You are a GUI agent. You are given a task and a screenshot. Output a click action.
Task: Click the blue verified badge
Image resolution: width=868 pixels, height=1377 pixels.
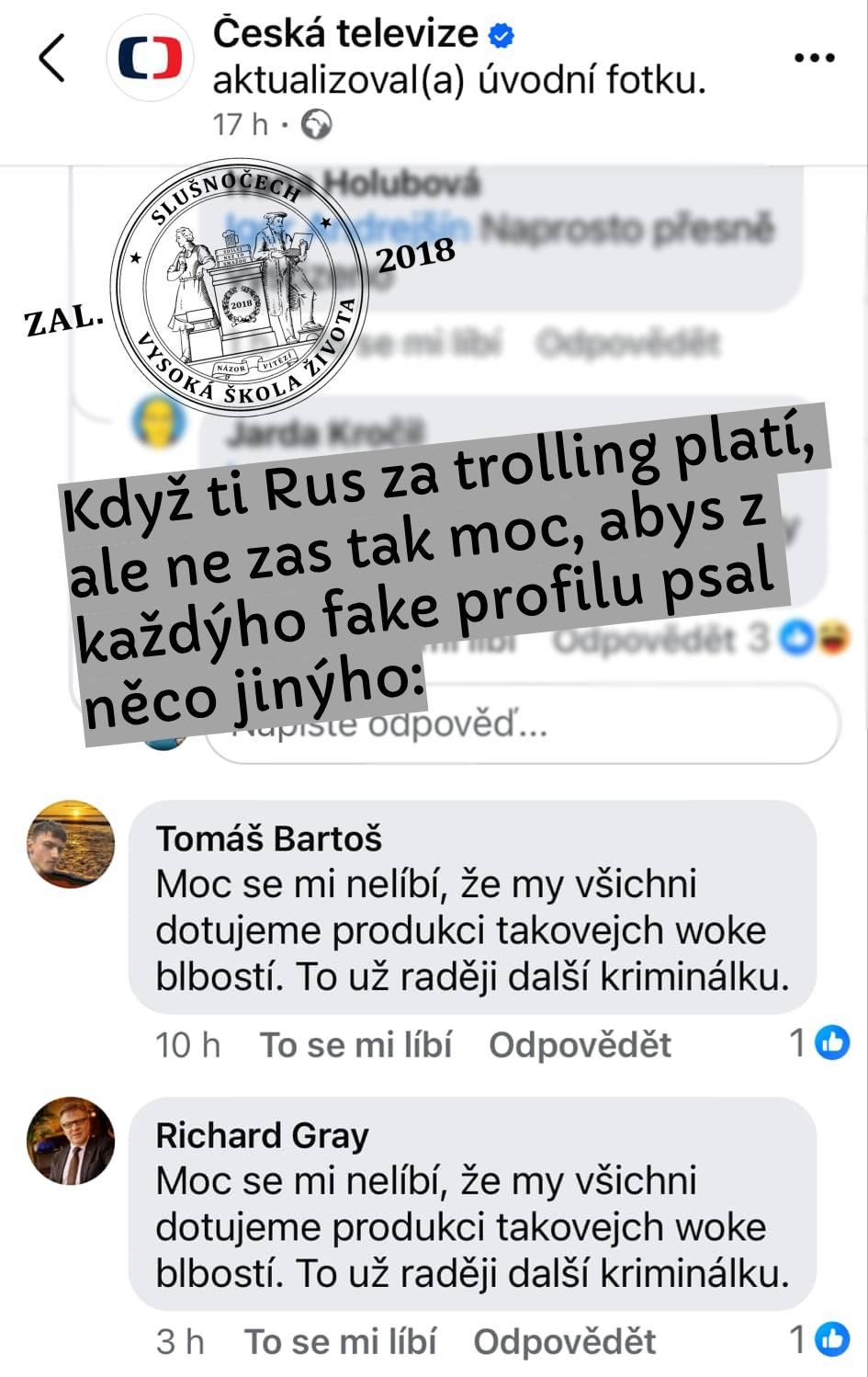(502, 35)
